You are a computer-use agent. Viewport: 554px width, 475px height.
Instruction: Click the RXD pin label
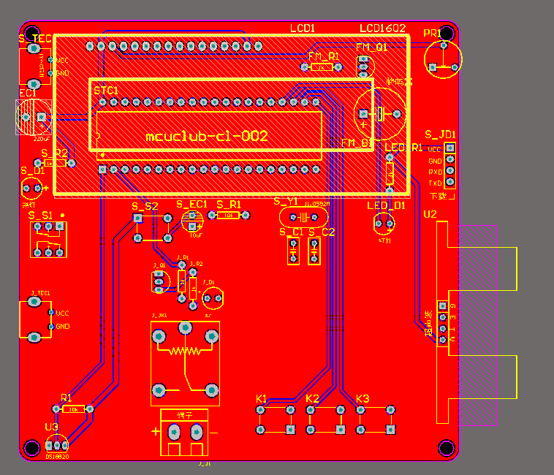point(436,172)
